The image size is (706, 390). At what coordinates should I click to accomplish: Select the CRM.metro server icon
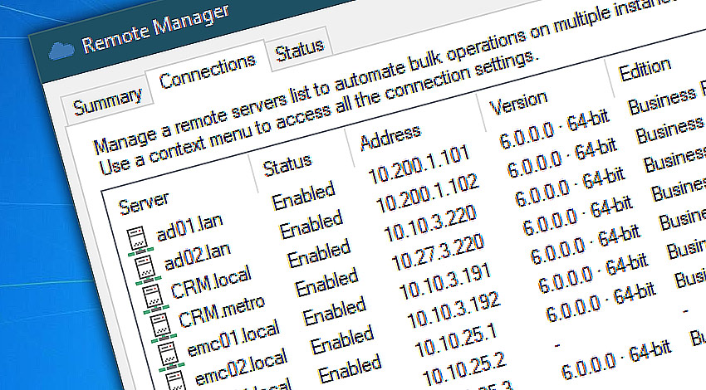click(162, 328)
